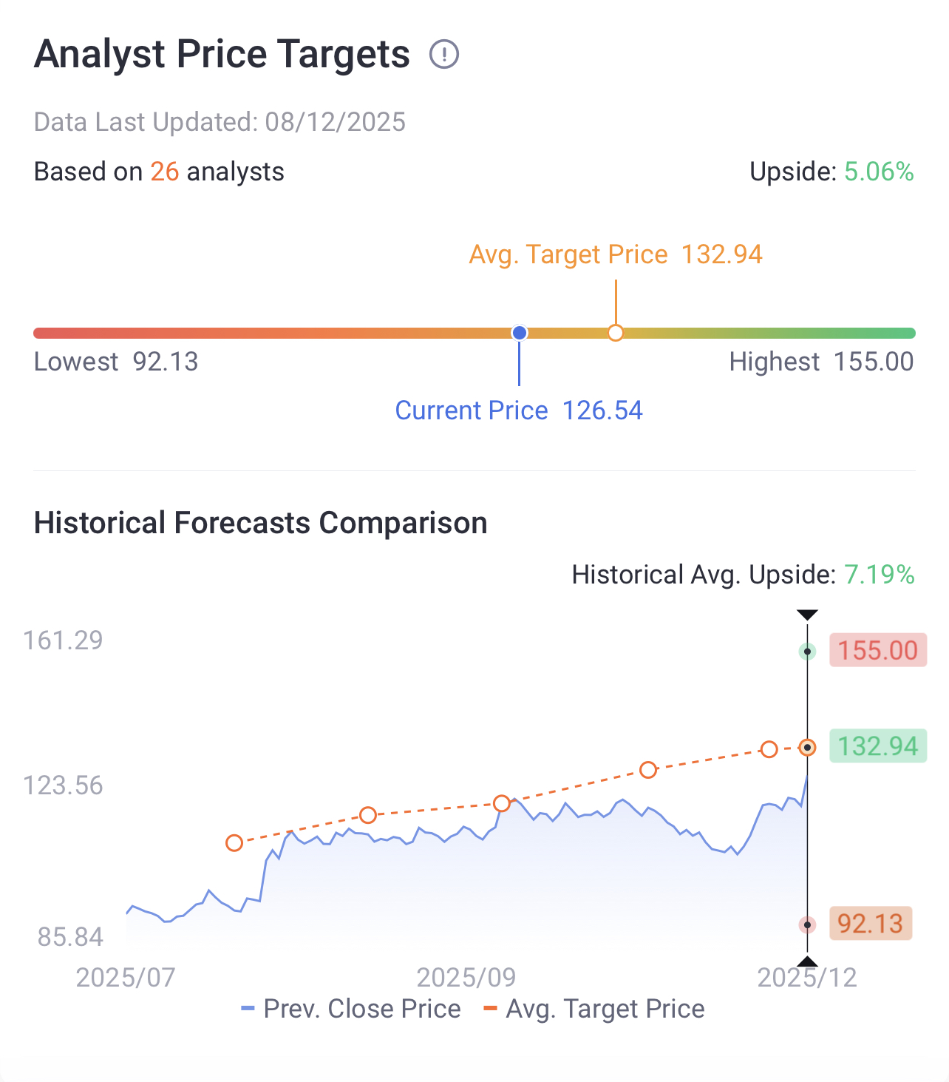The width and height of the screenshot is (949, 1082).
Task: Click the top black triangle chart cursor
Action: point(807,615)
